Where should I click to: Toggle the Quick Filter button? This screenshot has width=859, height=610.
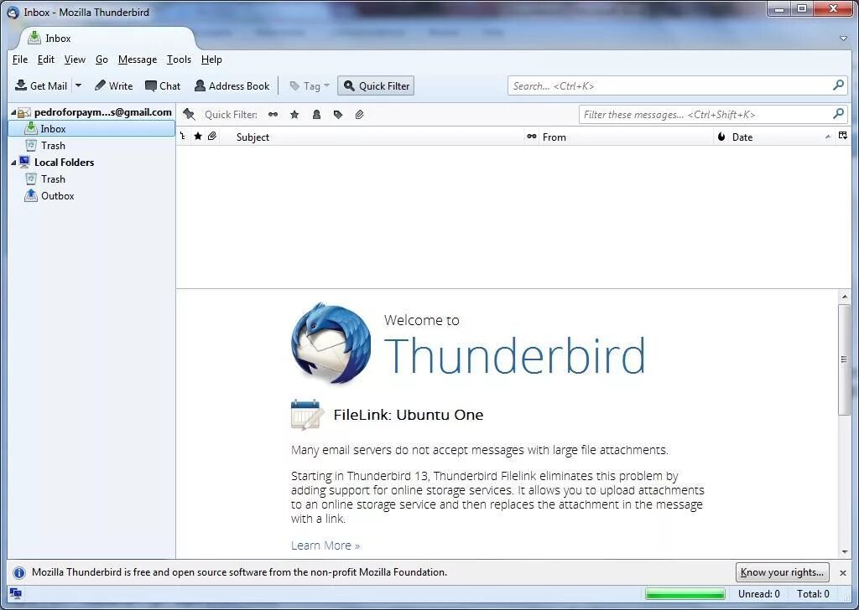[x=376, y=86]
